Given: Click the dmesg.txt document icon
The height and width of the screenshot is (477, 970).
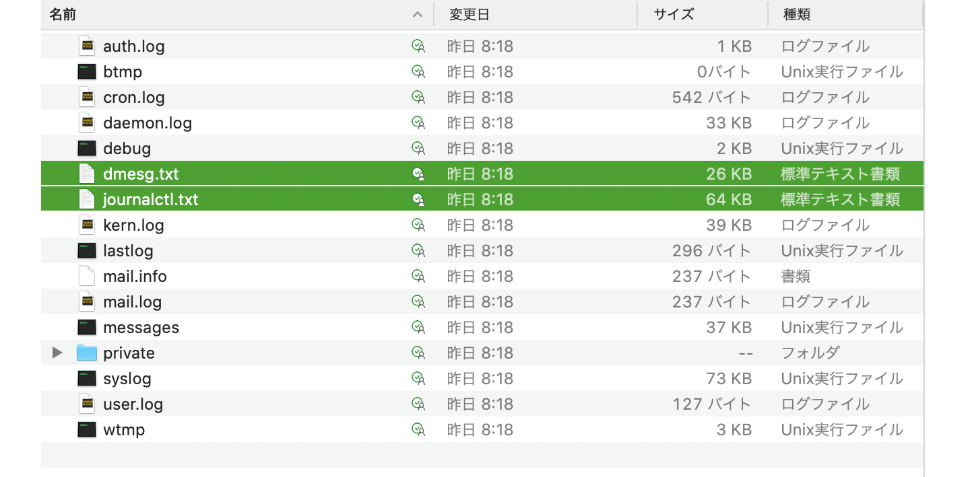Looking at the screenshot, I should point(86,174).
